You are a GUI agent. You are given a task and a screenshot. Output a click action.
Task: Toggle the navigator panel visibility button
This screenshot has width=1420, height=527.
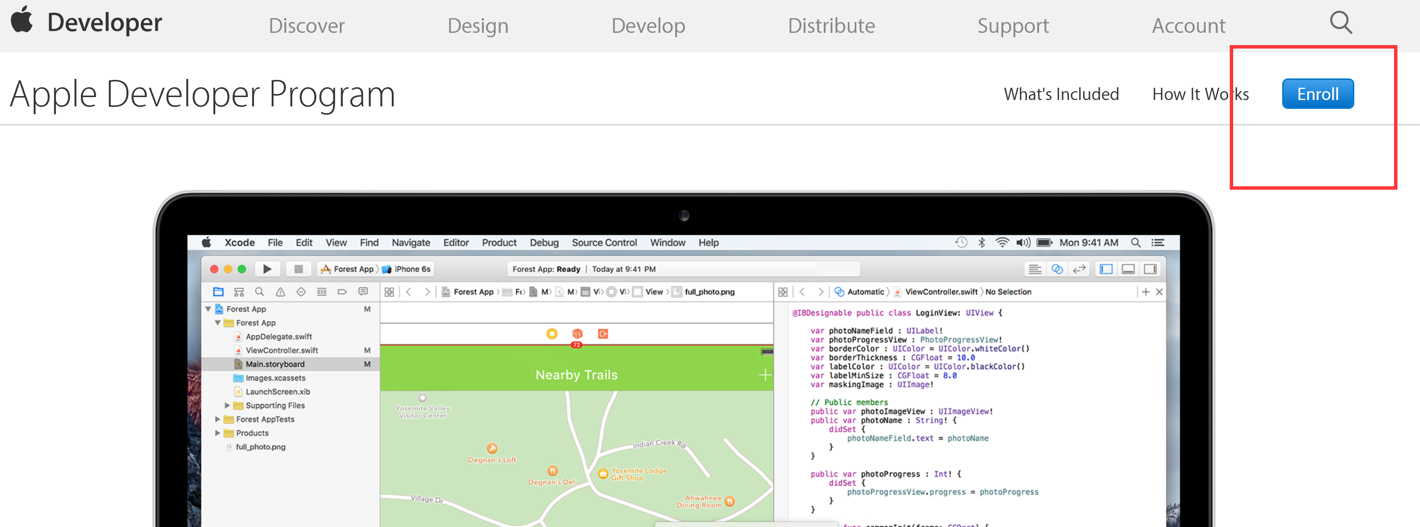click(1106, 269)
